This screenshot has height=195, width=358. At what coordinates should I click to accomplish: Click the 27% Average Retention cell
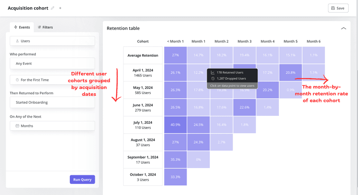click(175, 55)
